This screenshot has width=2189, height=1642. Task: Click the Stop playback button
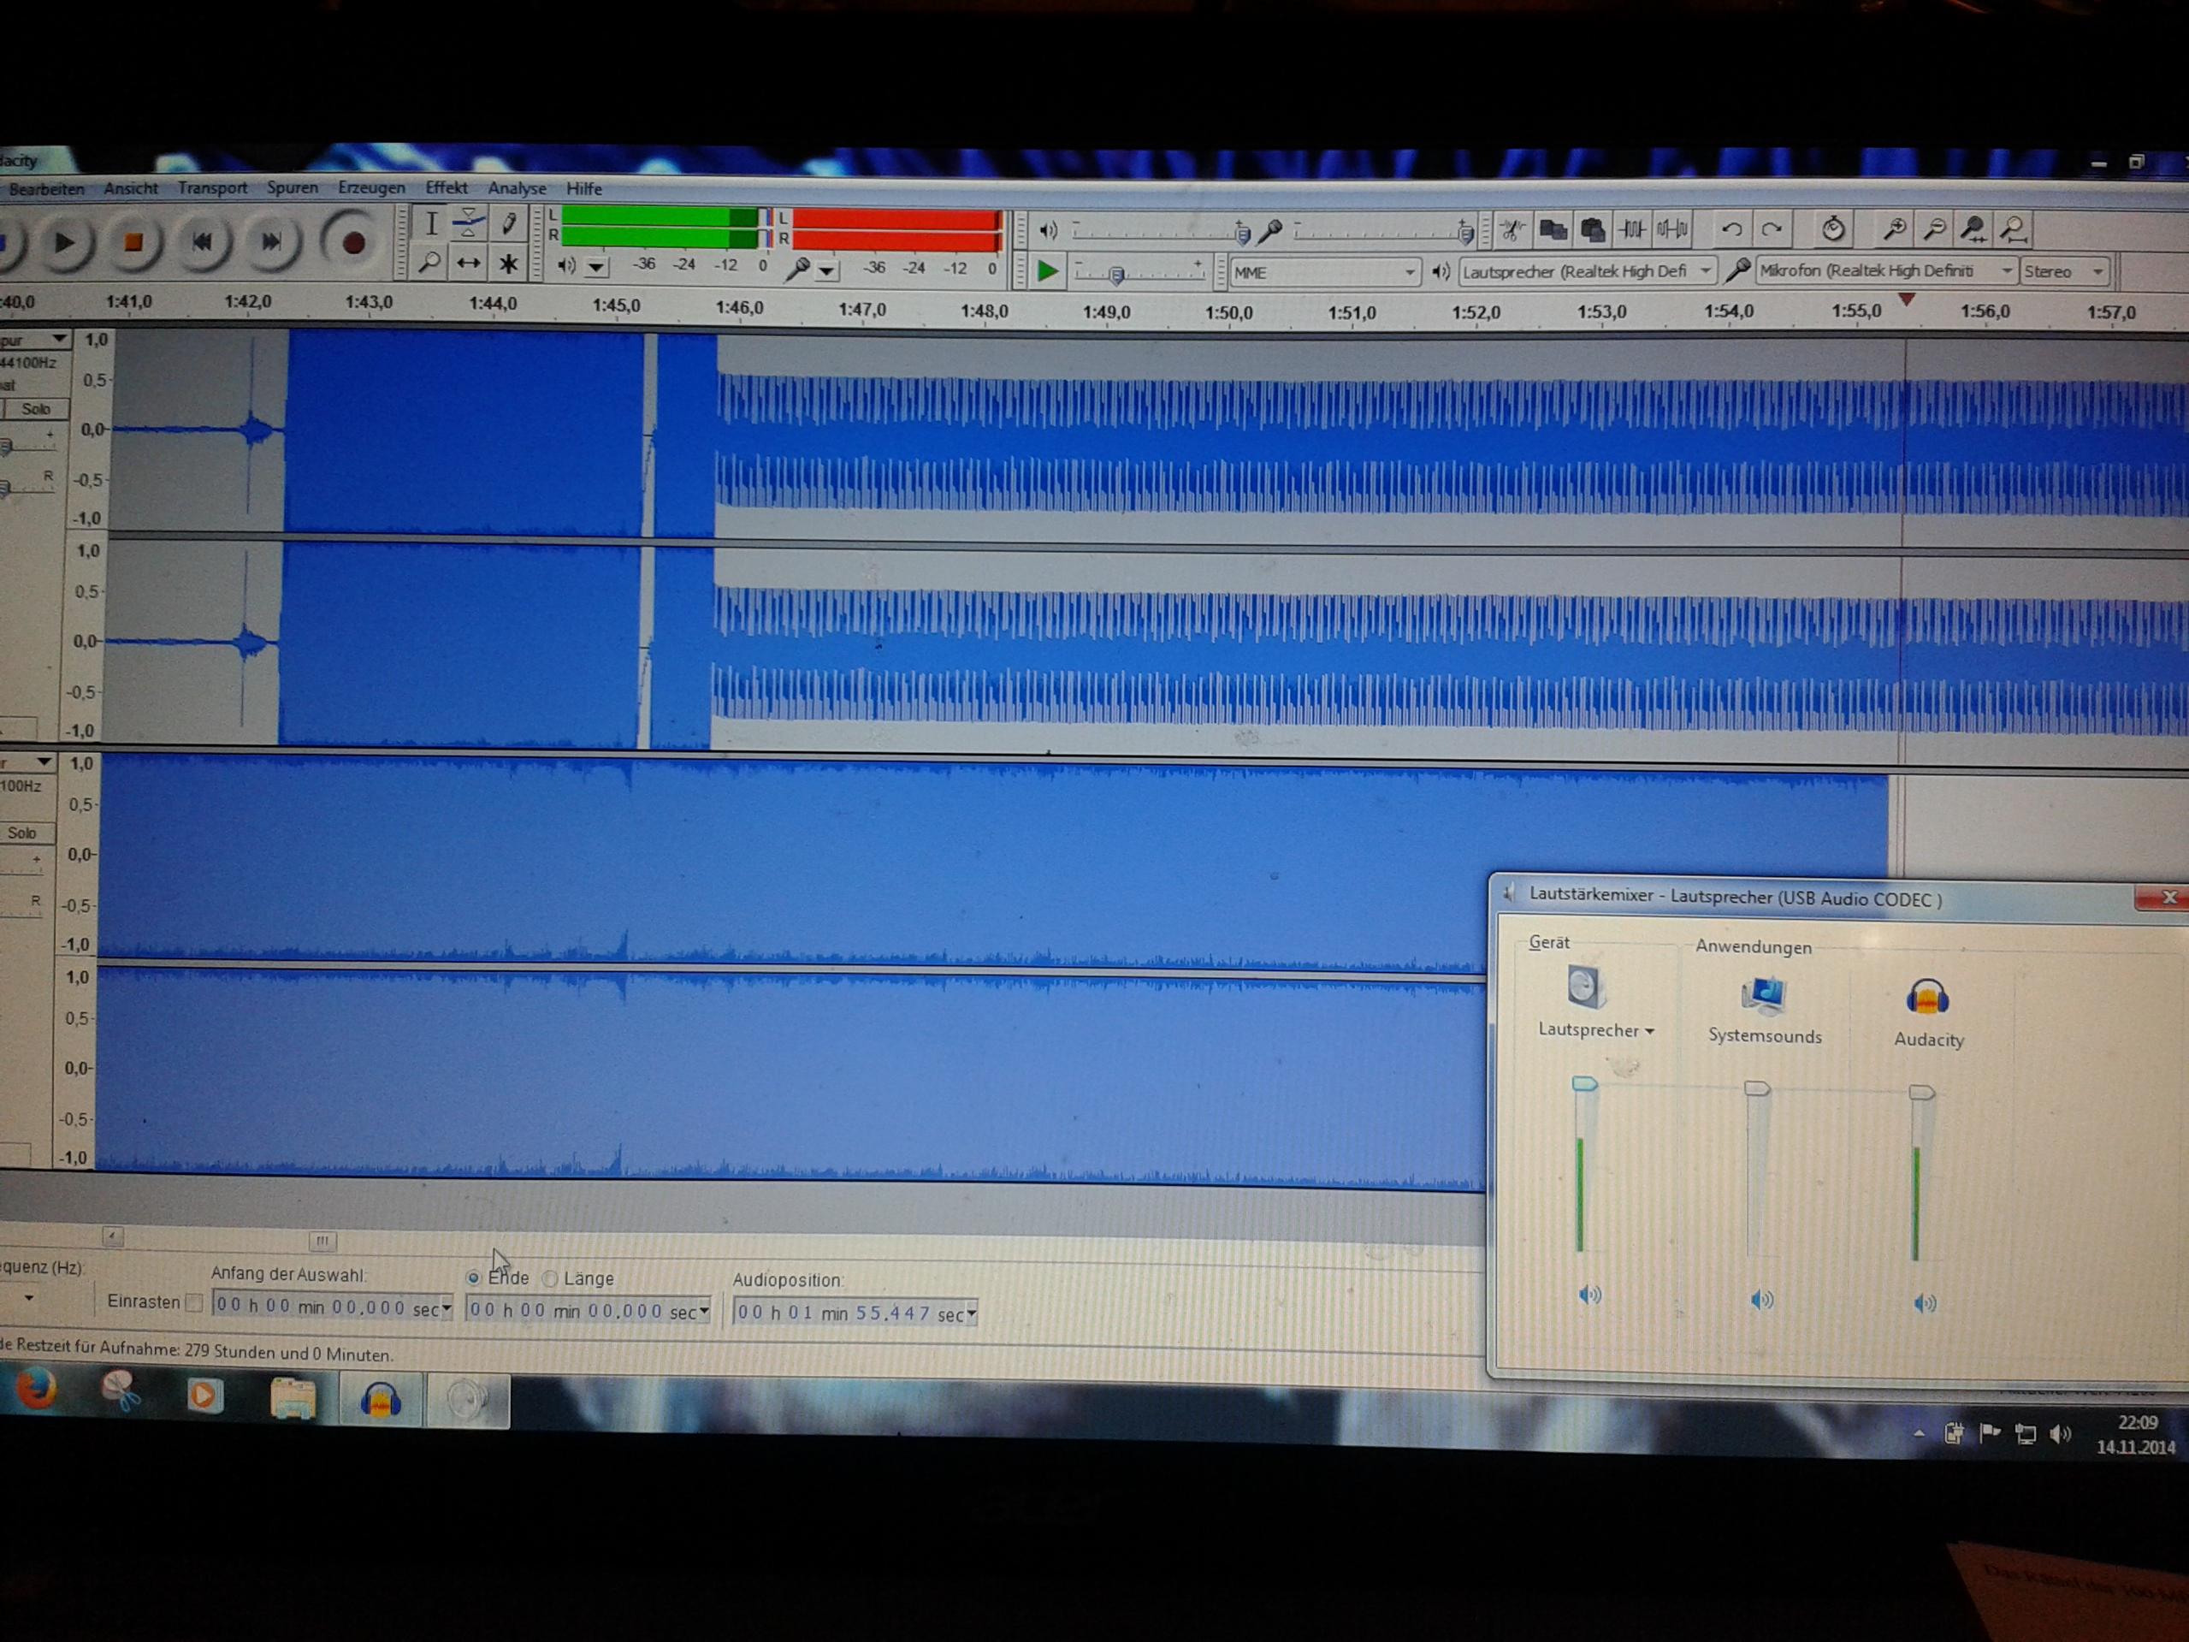[133, 242]
